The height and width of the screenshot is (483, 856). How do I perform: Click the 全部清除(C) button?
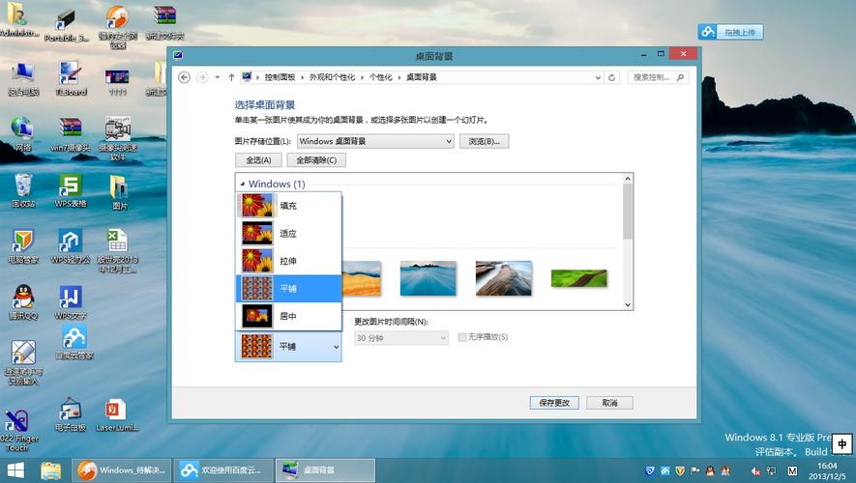(x=316, y=160)
